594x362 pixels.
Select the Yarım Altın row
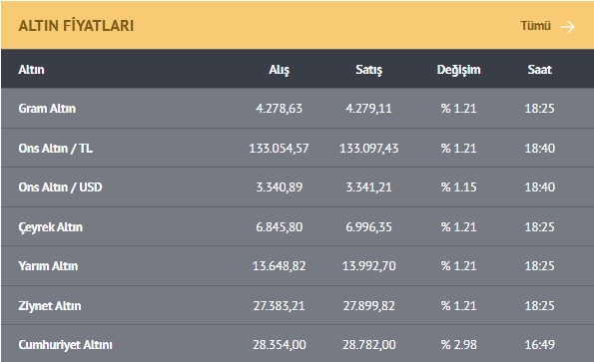pyautogui.click(x=297, y=266)
